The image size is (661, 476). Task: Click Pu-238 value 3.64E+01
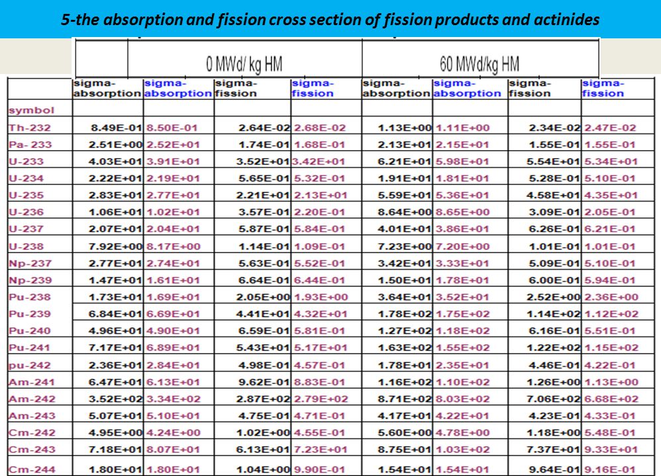click(405, 297)
